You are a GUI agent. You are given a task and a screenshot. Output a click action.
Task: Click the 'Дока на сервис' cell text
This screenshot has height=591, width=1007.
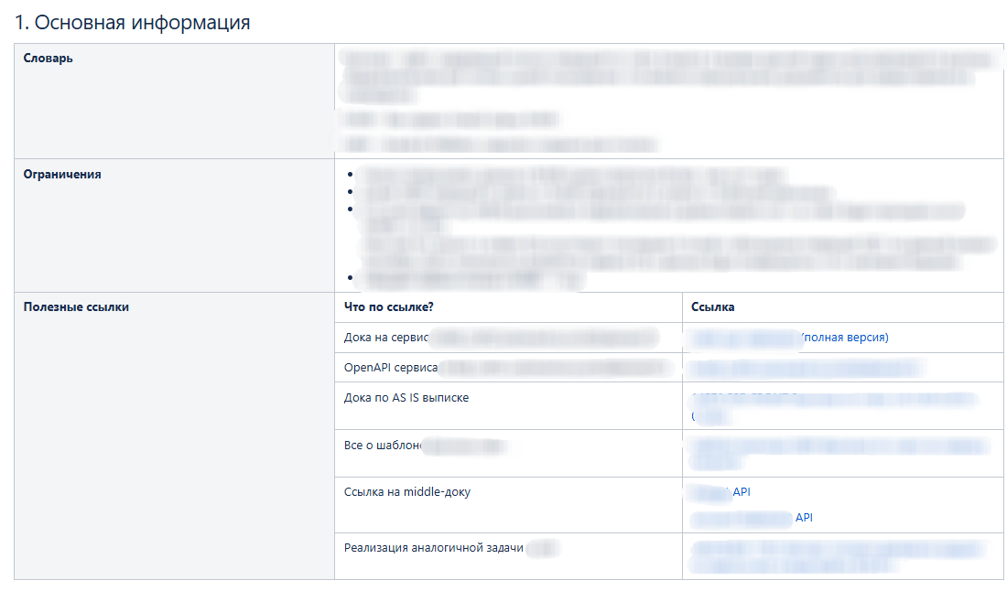[x=386, y=338]
